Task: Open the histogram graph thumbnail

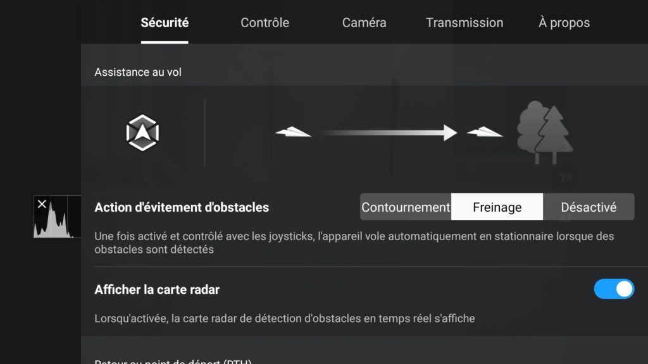Action: pyautogui.click(x=58, y=217)
